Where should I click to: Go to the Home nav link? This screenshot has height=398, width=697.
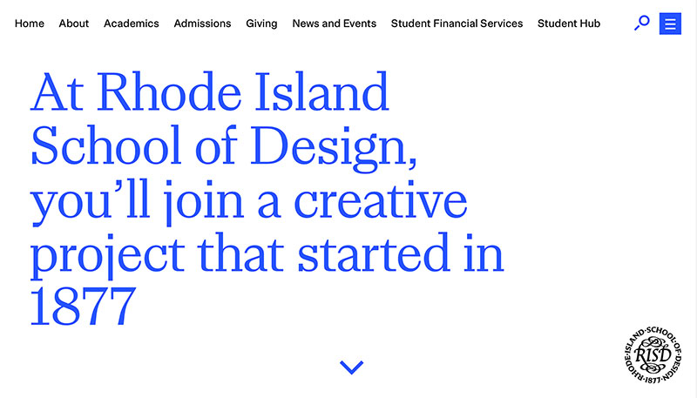[30, 24]
